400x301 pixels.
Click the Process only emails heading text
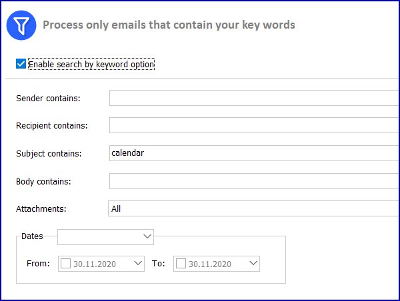tap(169, 25)
